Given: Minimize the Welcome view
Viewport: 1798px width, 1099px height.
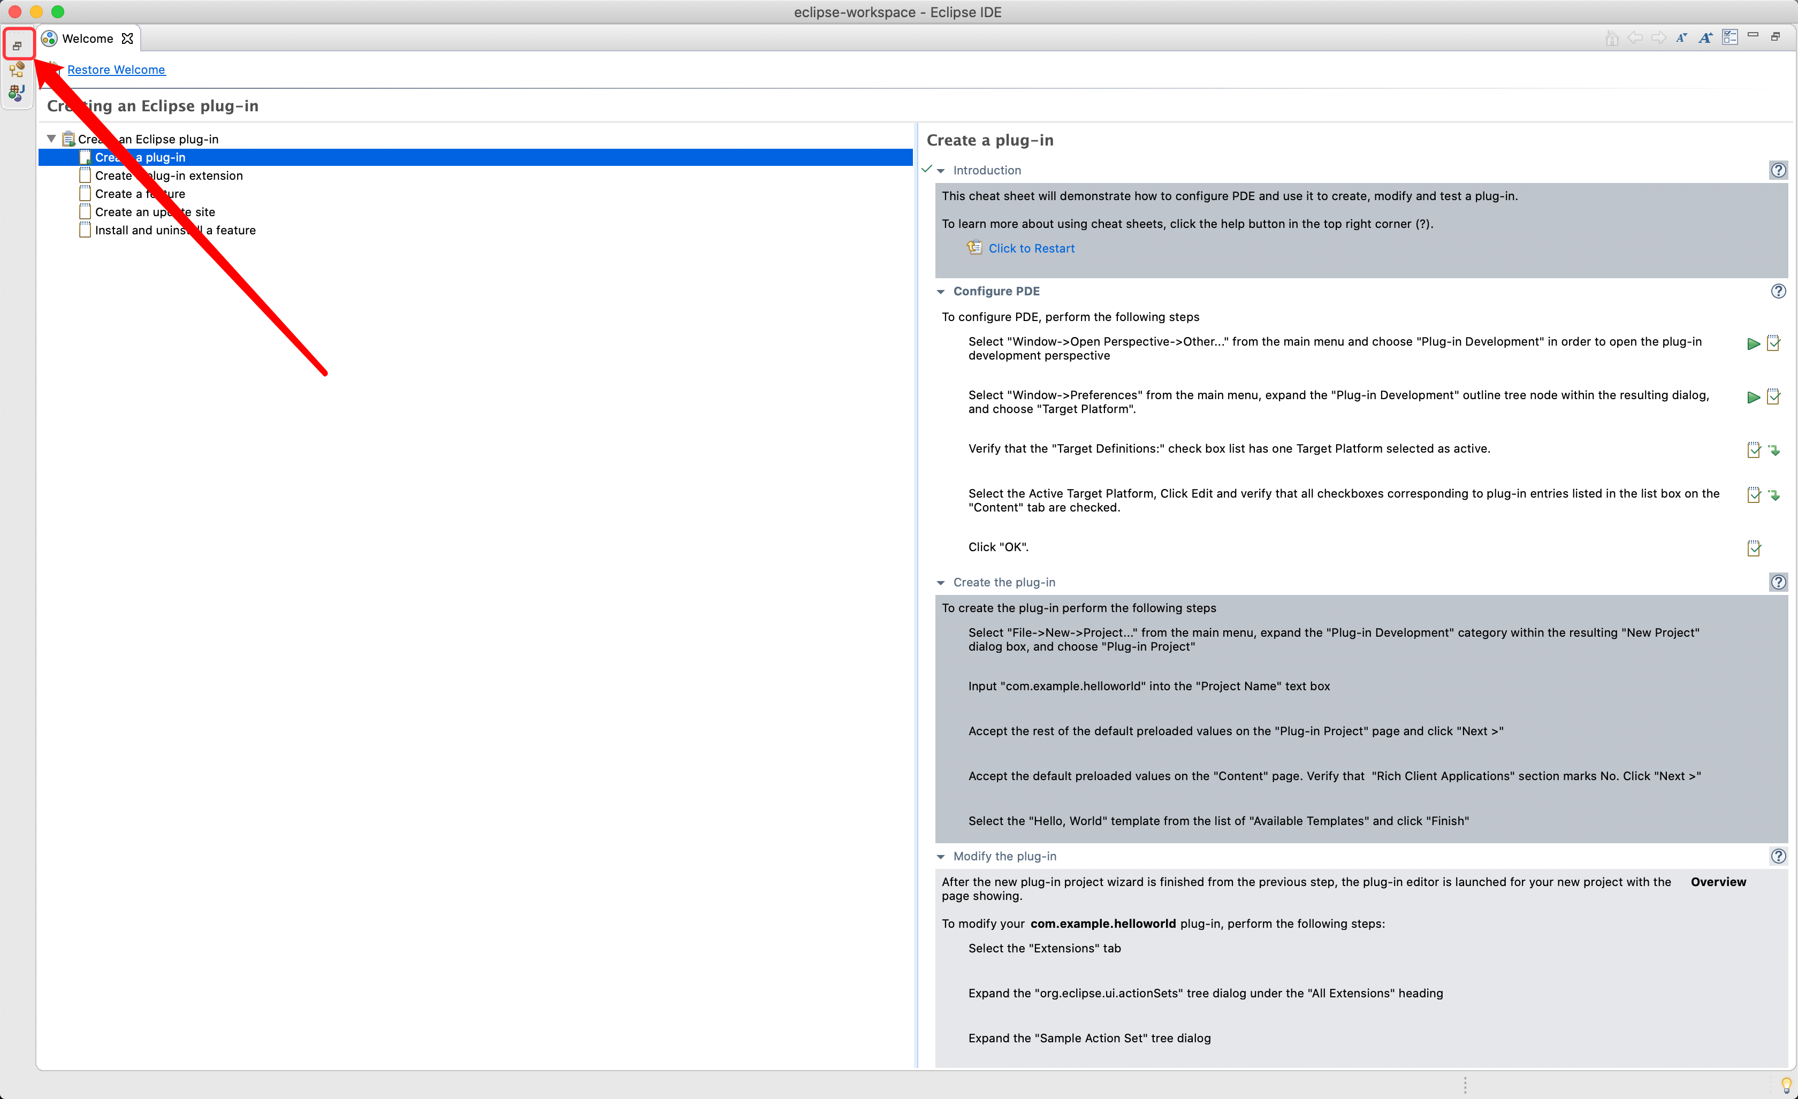Looking at the screenshot, I should click(1753, 35).
